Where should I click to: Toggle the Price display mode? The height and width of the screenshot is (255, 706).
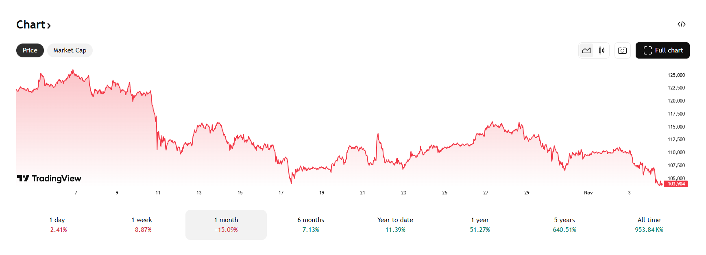tap(30, 50)
